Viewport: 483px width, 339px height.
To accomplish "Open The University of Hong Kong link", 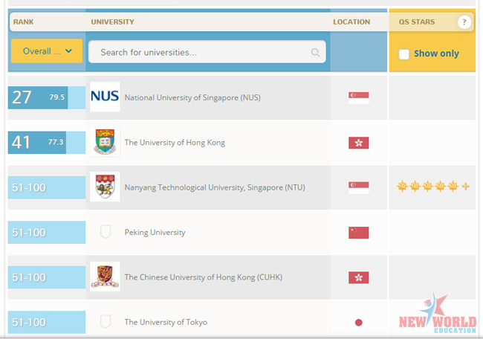I will pos(175,143).
